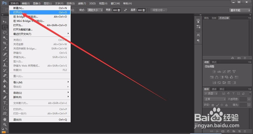Select the Blur tool
253x134 pixels.
click(5, 86)
